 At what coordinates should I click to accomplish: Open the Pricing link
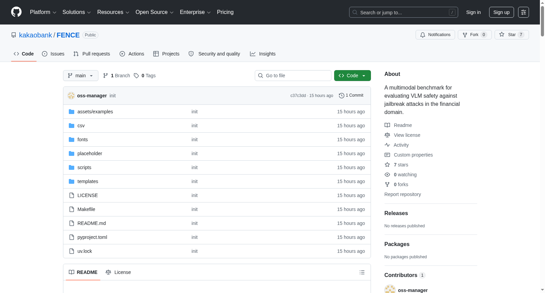pos(225,12)
